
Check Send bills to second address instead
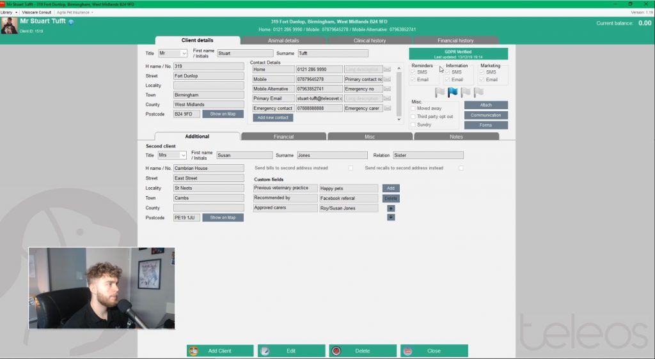(x=351, y=168)
